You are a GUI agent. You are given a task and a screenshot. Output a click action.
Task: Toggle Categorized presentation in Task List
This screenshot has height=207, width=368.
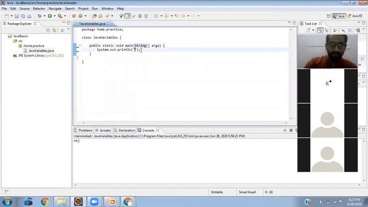pos(320,30)
